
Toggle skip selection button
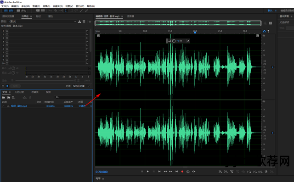[x=194, y=171]
